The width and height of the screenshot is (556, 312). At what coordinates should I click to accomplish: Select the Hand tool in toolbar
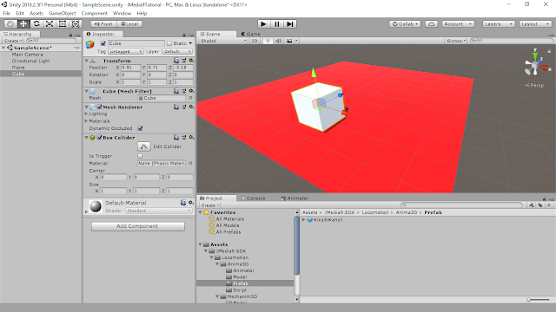coord(10,23)
